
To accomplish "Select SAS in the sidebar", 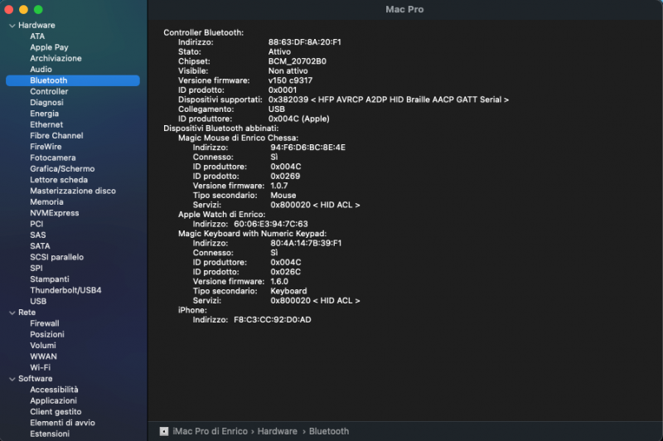I will (x=37, y=235).
